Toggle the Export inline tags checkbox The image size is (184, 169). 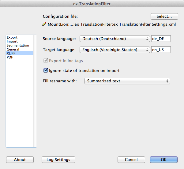[x=46, y=60]
